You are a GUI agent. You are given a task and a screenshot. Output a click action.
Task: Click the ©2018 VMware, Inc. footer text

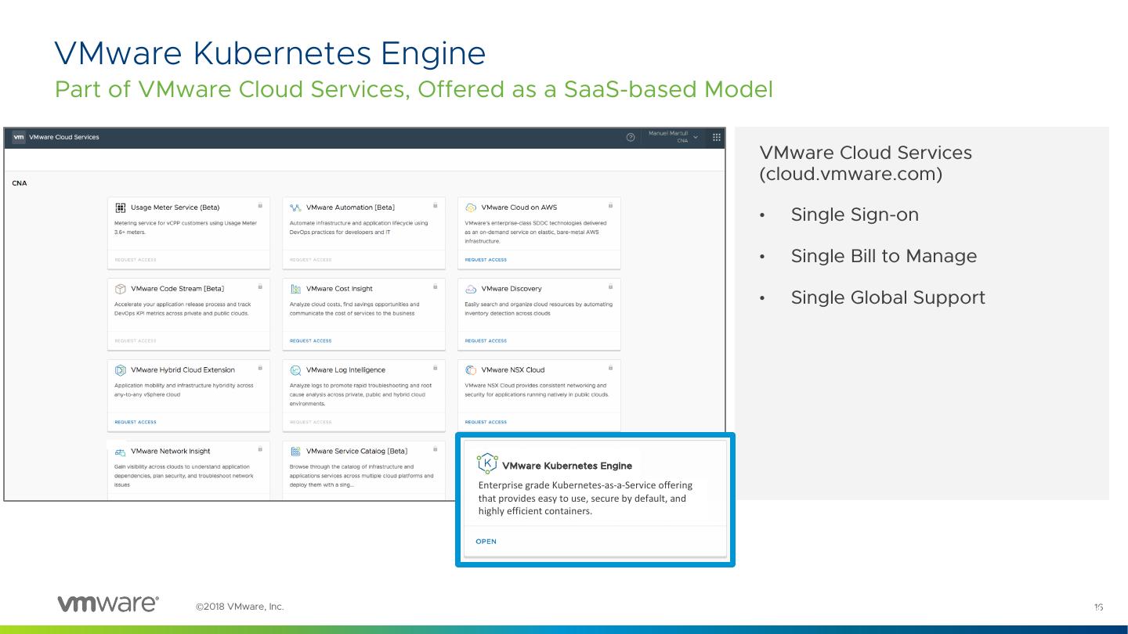click(x=240, y=607)
